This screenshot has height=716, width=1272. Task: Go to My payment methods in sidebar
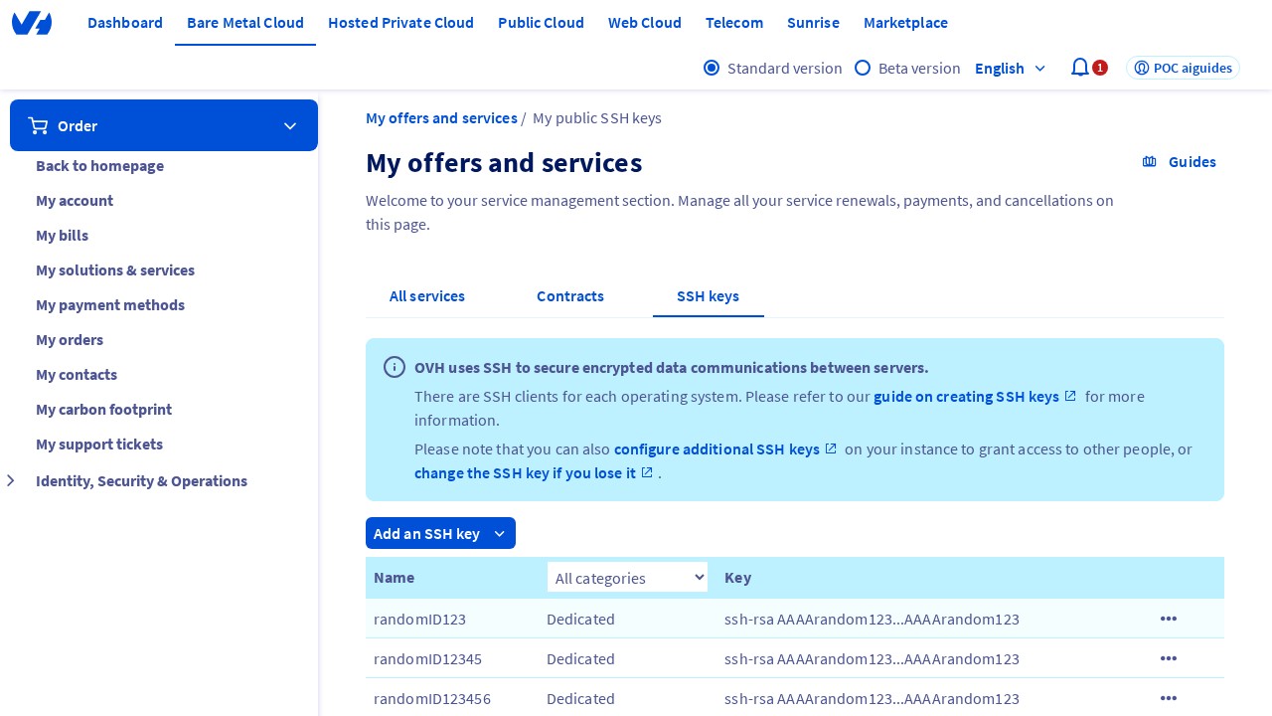(110, 305)
